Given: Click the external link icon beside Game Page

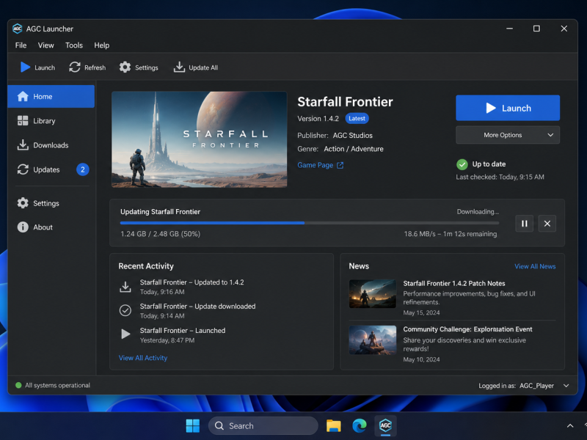Looking at the screenshot, I should (340, 165).
